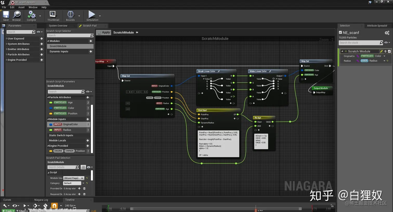Viewport: 393px width, 212px height.
Task: Click the plus icon next to User Exposed
Action: tap(42, 38)
